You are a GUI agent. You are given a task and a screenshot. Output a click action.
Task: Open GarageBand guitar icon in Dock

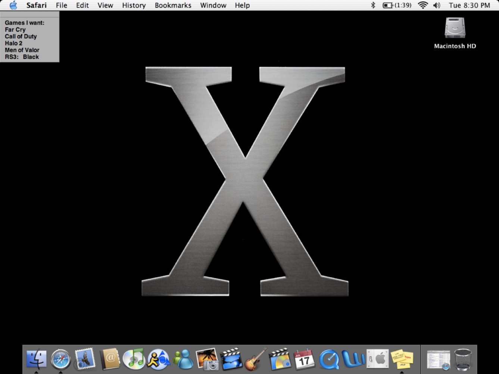256,359
